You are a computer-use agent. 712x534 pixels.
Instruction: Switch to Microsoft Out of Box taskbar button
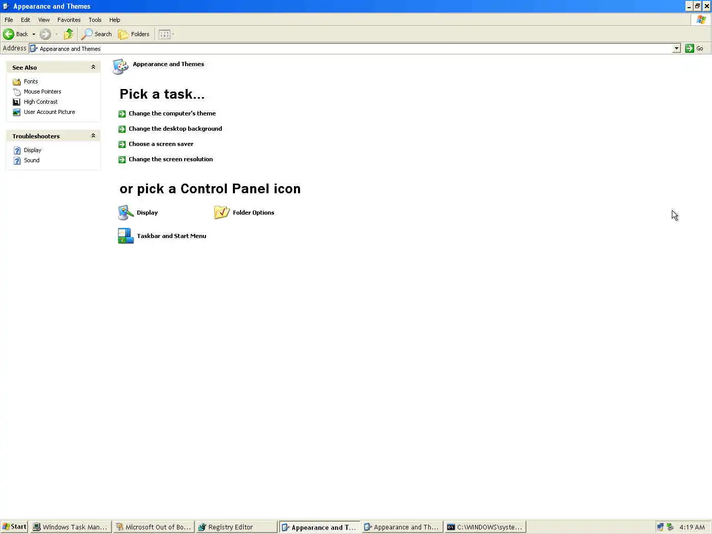click(154, 527)
